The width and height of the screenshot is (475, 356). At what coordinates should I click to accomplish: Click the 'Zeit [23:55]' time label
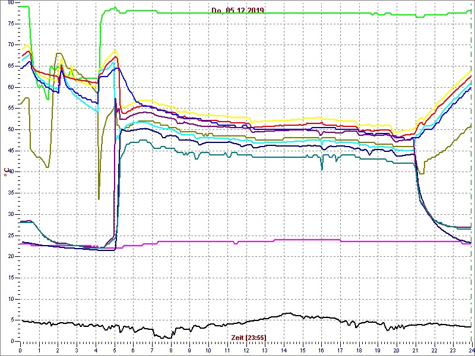click(249, 337)
